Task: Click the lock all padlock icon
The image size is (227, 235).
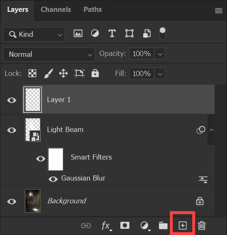Action: pyautogui.click(x=95, y=73)
